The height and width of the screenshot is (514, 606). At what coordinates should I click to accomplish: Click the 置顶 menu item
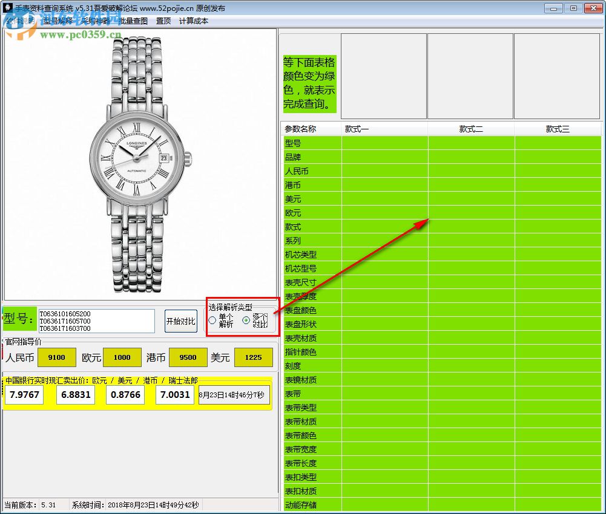[x=163, y=21]
